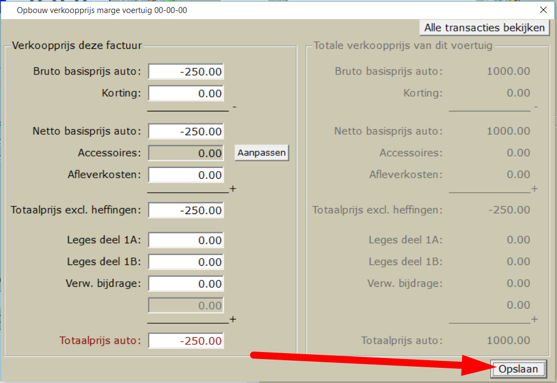Viewport: 557px width, 383px height.
Task: Click the Opslaan button
Action: (518, 369)
